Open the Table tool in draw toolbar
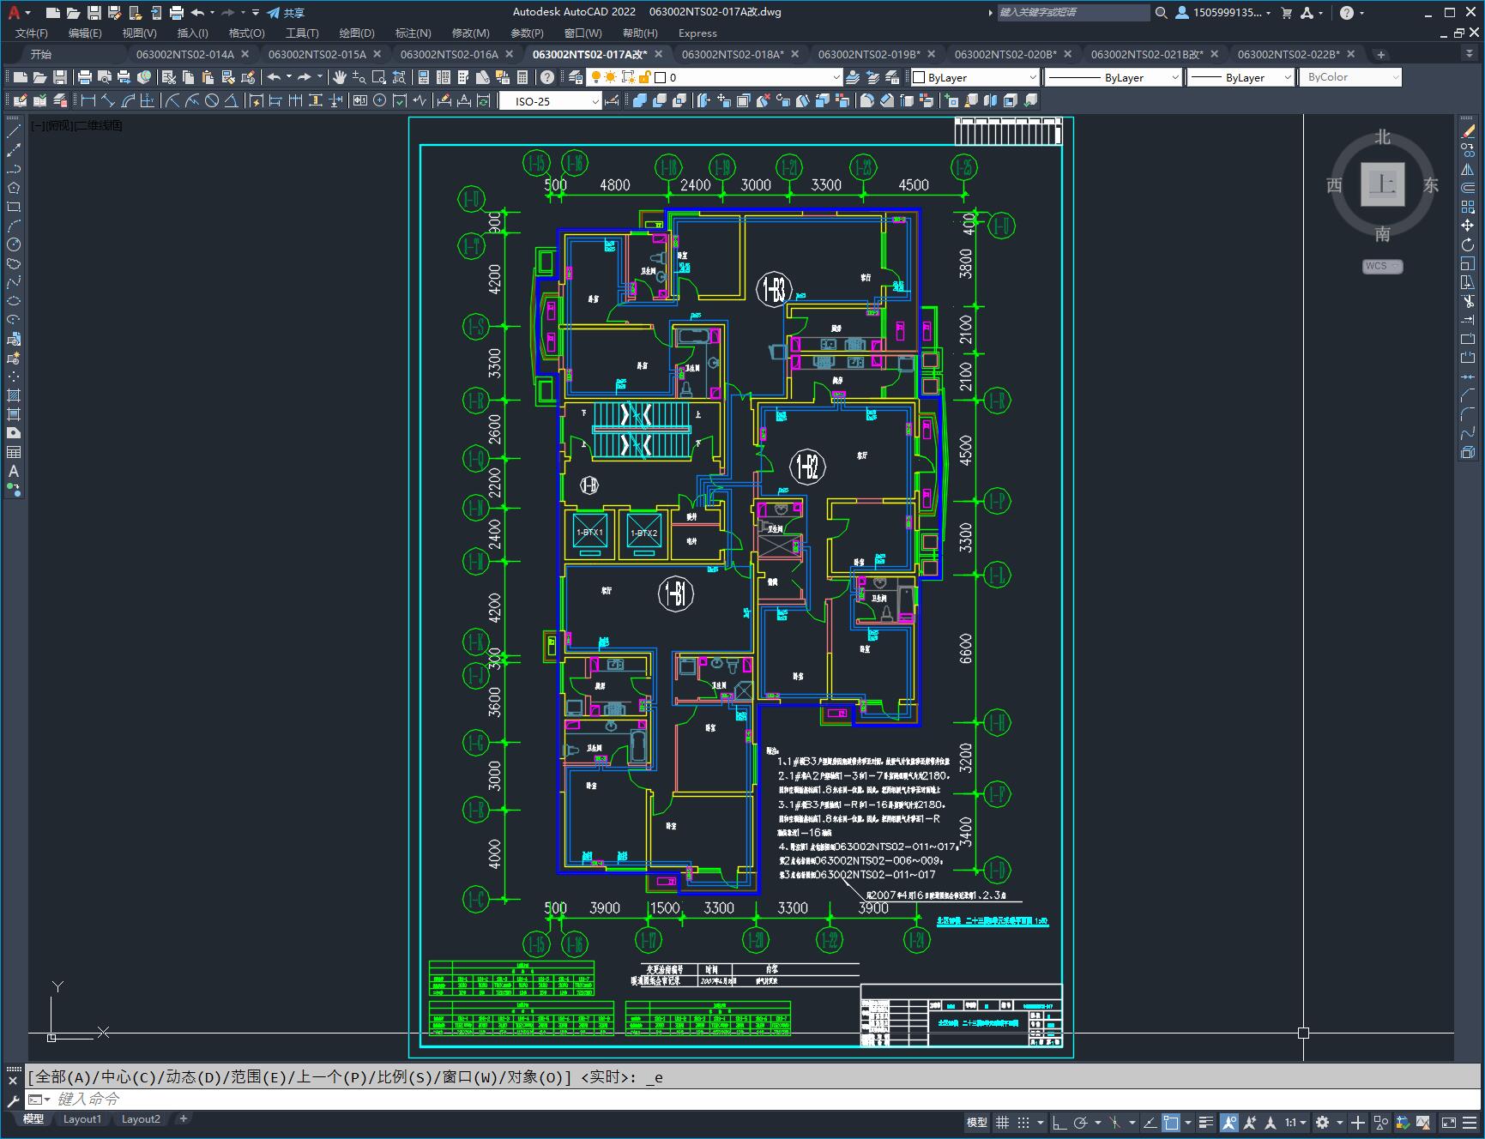This screenshot has width=1485, height=1139. tap(14, 452)
